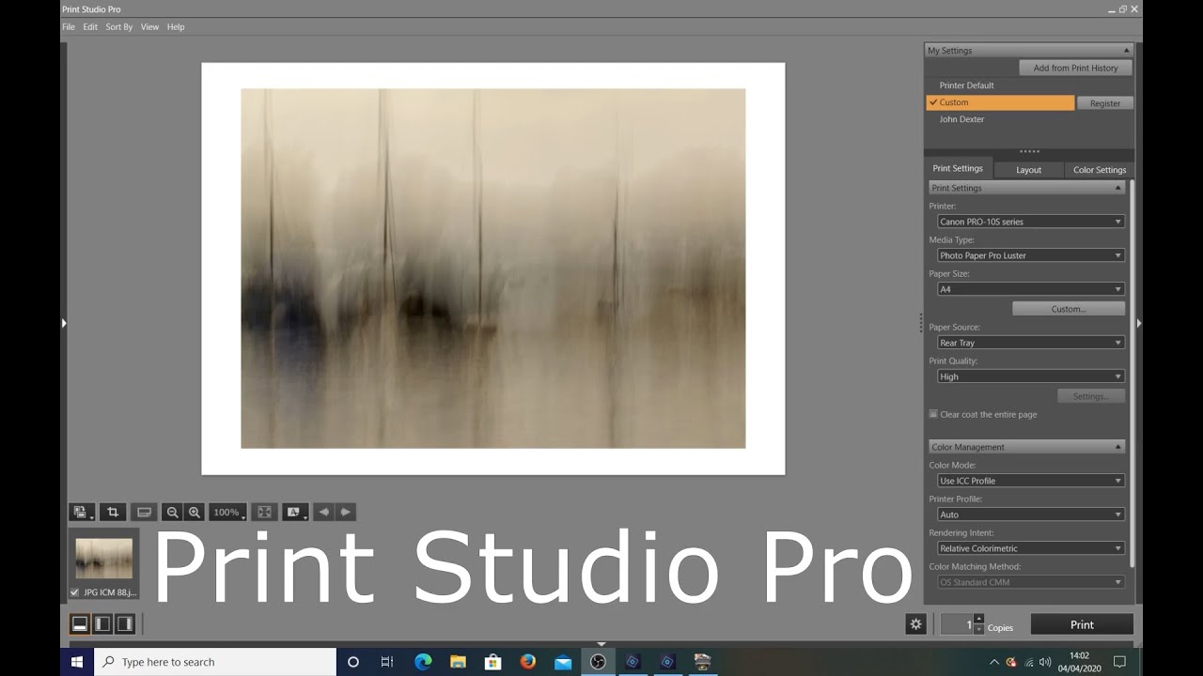
Task: Open the Paper Size A4 dropdown
Action: click(1031, 289)
